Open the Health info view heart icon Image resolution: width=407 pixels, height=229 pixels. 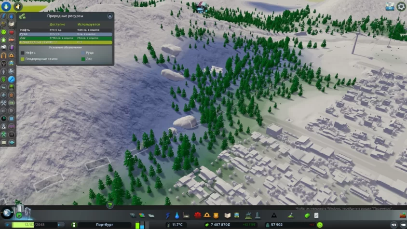click(12, 32)
